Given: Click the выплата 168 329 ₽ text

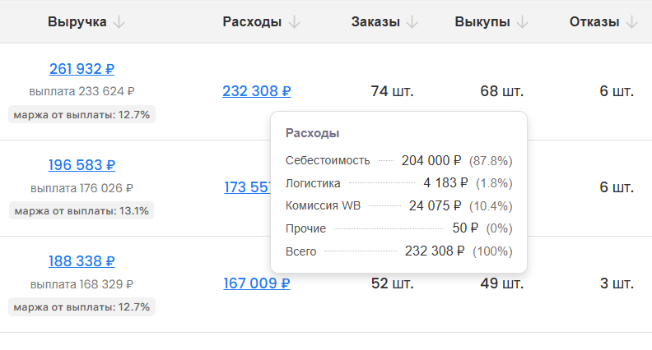Looking at the screenshot, I should [x=81, y=284].
